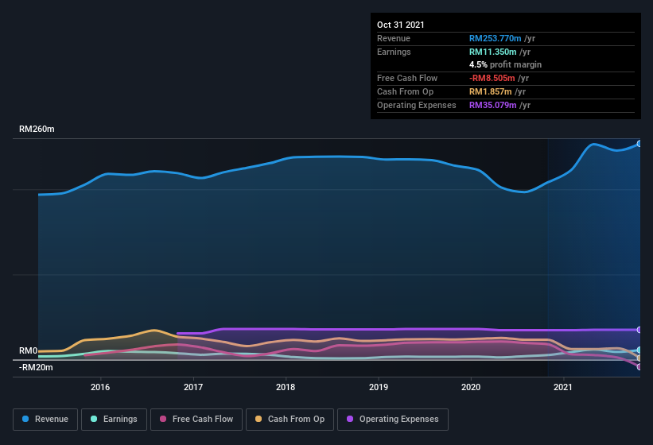Click the 4.5% profit margin text
Screen dimensions: 653x445
click(x=506, y=64)
